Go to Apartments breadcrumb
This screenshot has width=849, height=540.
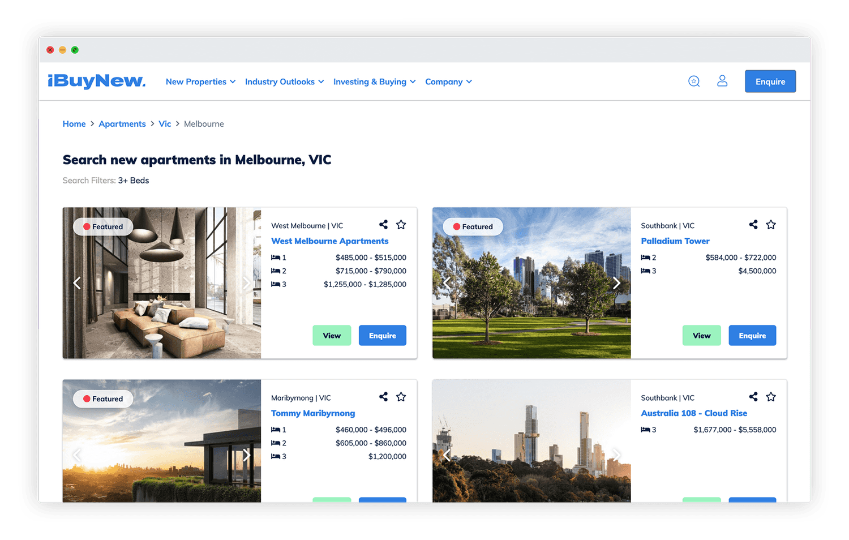click(x=122, y=124)
